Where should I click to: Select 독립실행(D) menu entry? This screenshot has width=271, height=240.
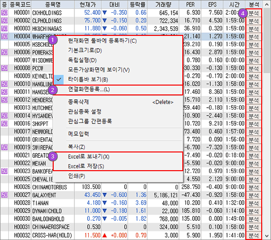[x=82, y=60]
